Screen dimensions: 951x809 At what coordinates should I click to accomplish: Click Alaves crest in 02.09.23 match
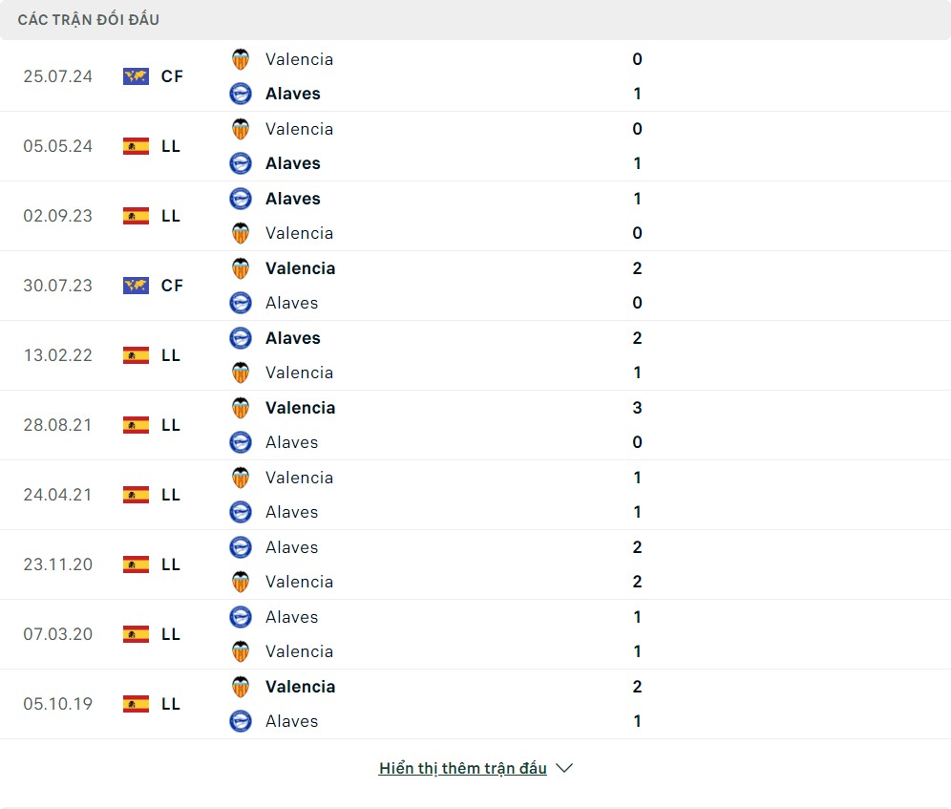click(241, 199)
